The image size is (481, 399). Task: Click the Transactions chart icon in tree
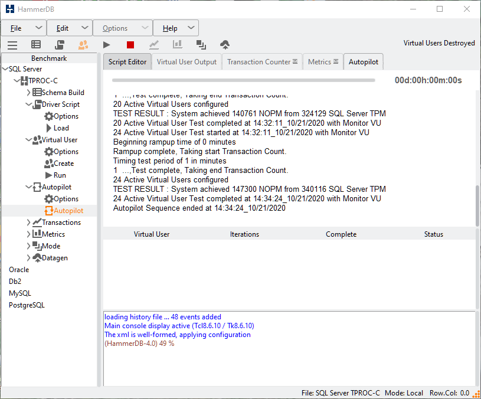[37, 223]
